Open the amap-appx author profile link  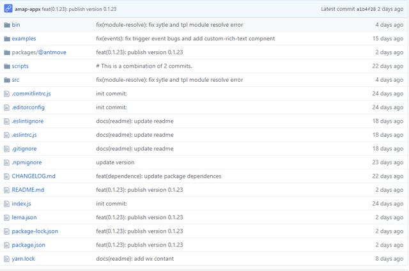click(27, 9)
